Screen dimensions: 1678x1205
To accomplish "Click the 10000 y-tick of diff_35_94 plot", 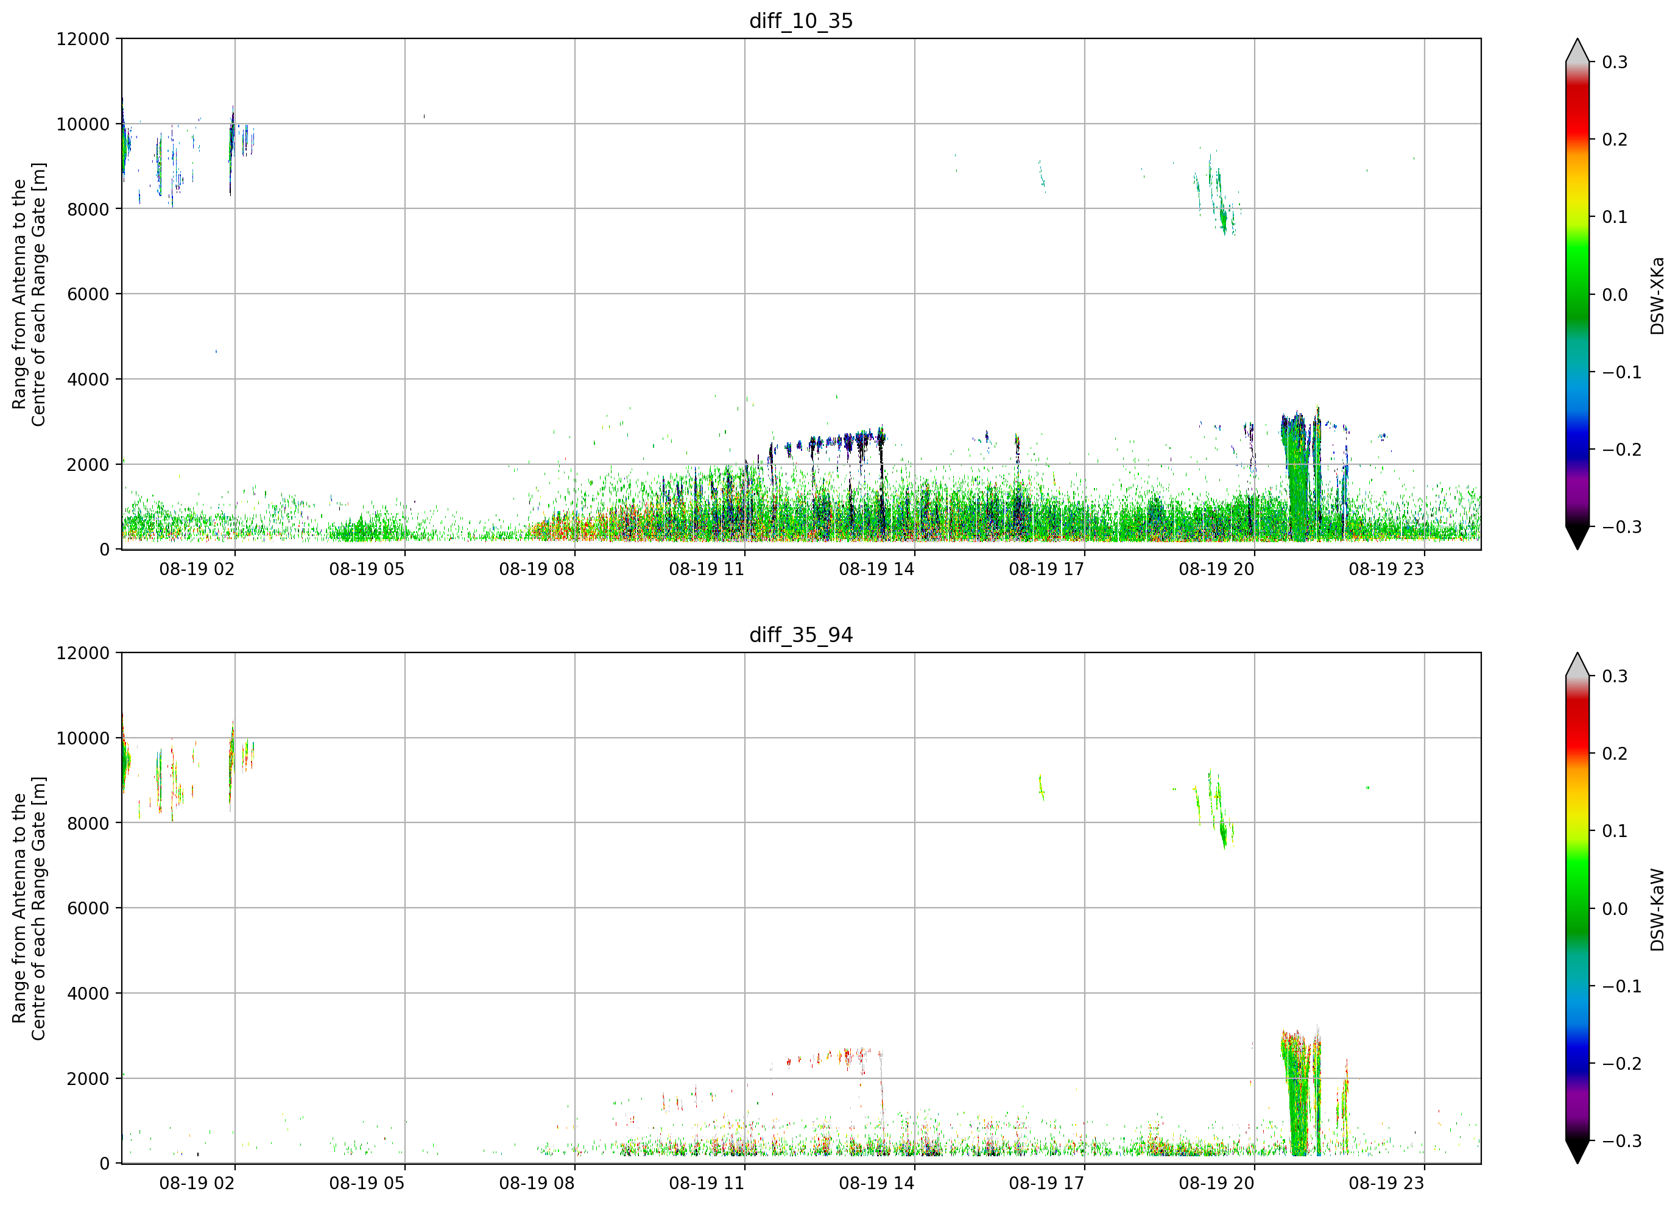I will coord(83,739).
